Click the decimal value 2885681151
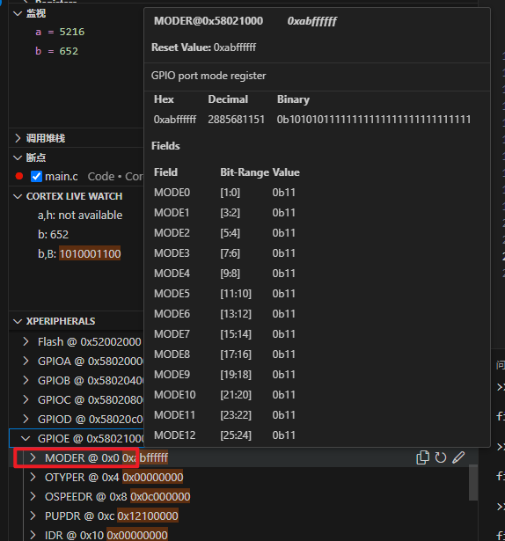The image size is (505, 541). (236, 120)
